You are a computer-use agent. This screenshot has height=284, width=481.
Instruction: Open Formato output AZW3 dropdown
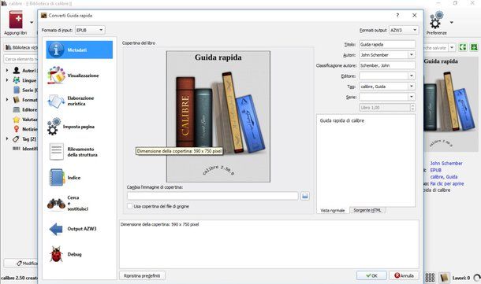tap(404, 30)
